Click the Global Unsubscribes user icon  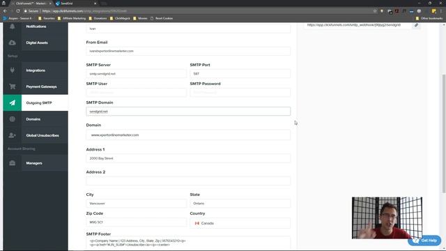13,135
